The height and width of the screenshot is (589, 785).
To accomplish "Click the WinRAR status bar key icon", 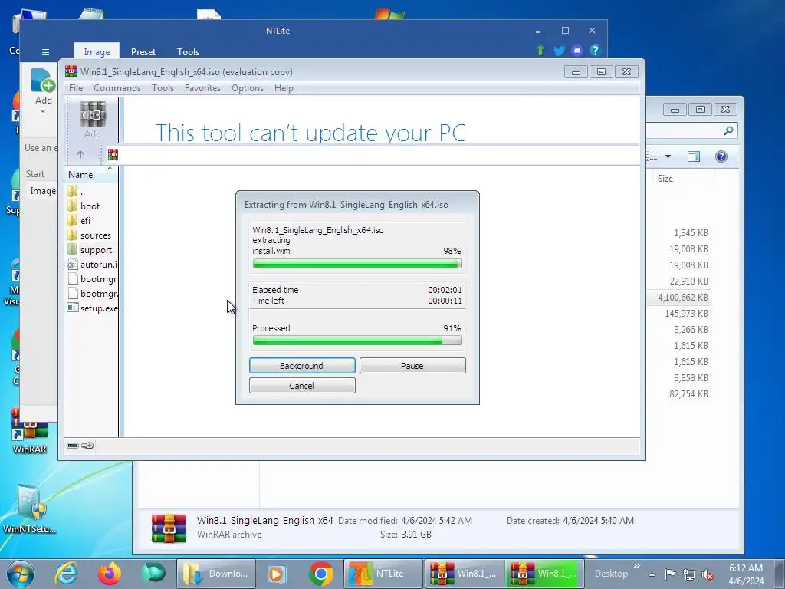I will pyautogui.click(x=87, y=446).
